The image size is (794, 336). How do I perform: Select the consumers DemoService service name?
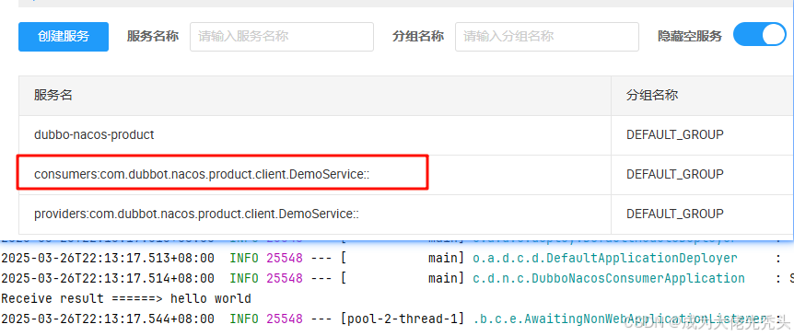[x=202, y=175]
